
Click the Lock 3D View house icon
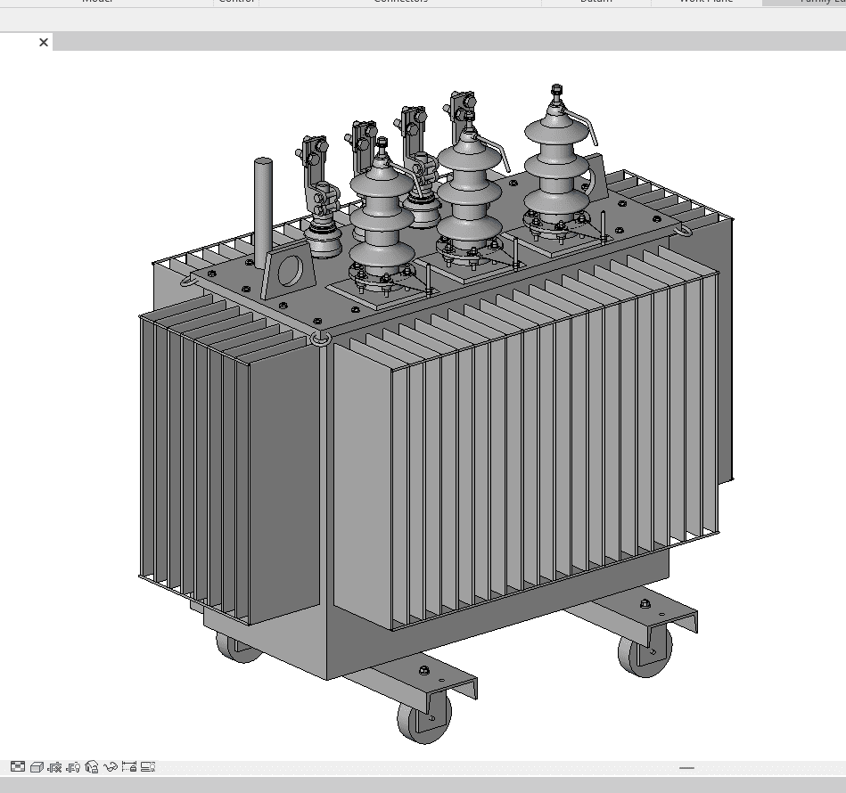(93, 766)
